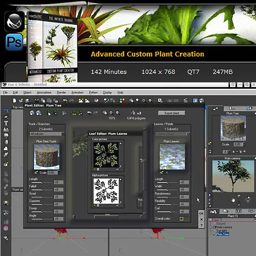Open material A dropdown below Scale
The image size is (256, 256).
click(x=227, y=152)
